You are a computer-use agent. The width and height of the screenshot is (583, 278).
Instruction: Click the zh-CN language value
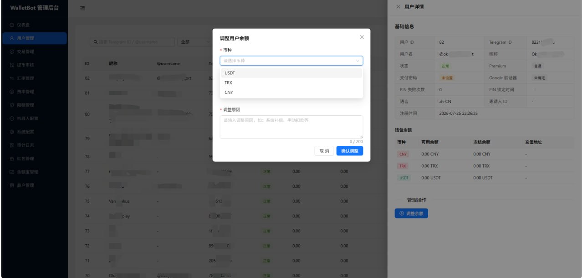[445, 102]
